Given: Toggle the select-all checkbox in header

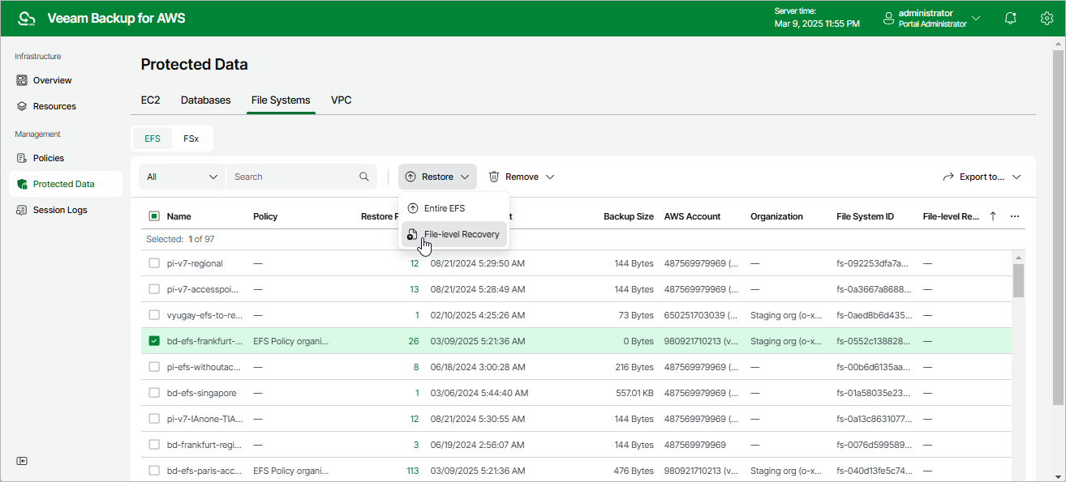Looking at the screenshot, I should [154, 216].
